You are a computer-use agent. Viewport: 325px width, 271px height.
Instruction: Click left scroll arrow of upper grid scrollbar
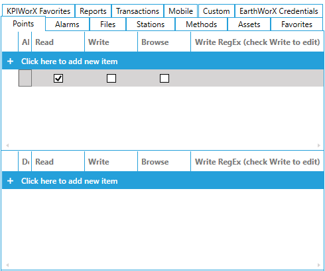(x=7, y=145)
